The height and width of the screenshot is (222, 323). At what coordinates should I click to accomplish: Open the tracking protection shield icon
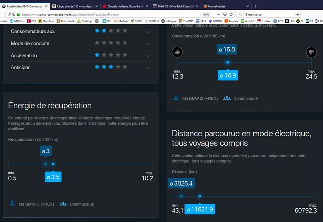[x=14, y=15]
